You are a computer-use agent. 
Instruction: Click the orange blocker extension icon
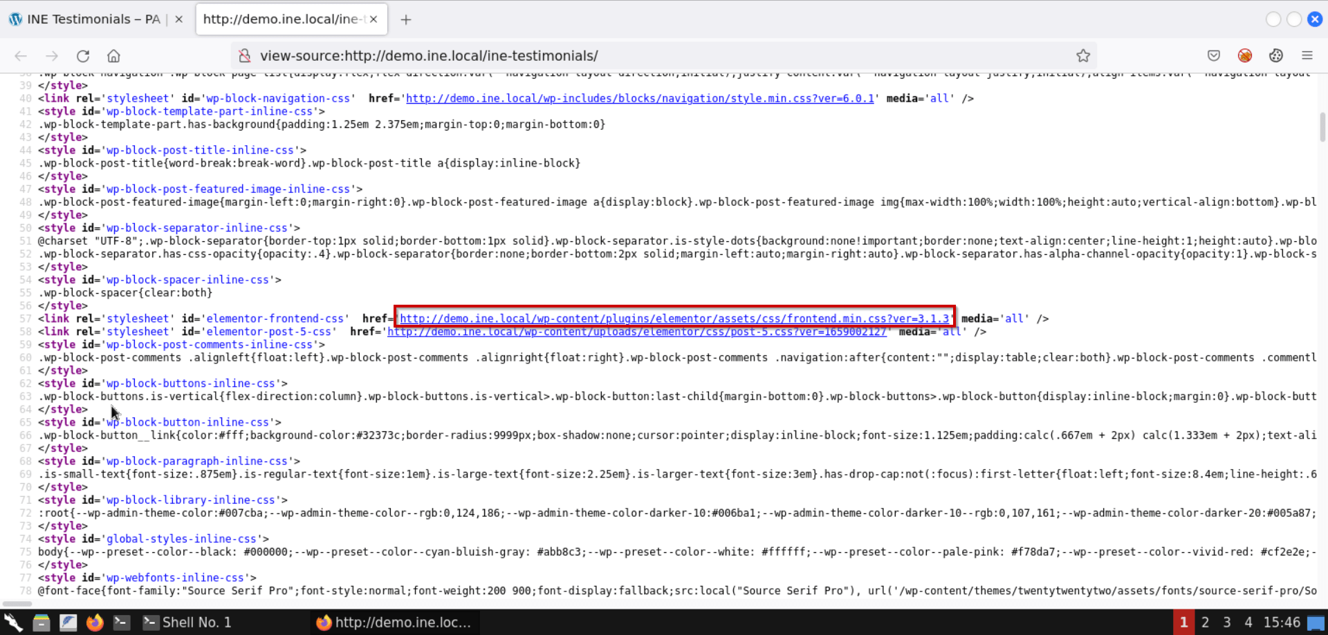pyautogui.click(x=1245, y=56)
